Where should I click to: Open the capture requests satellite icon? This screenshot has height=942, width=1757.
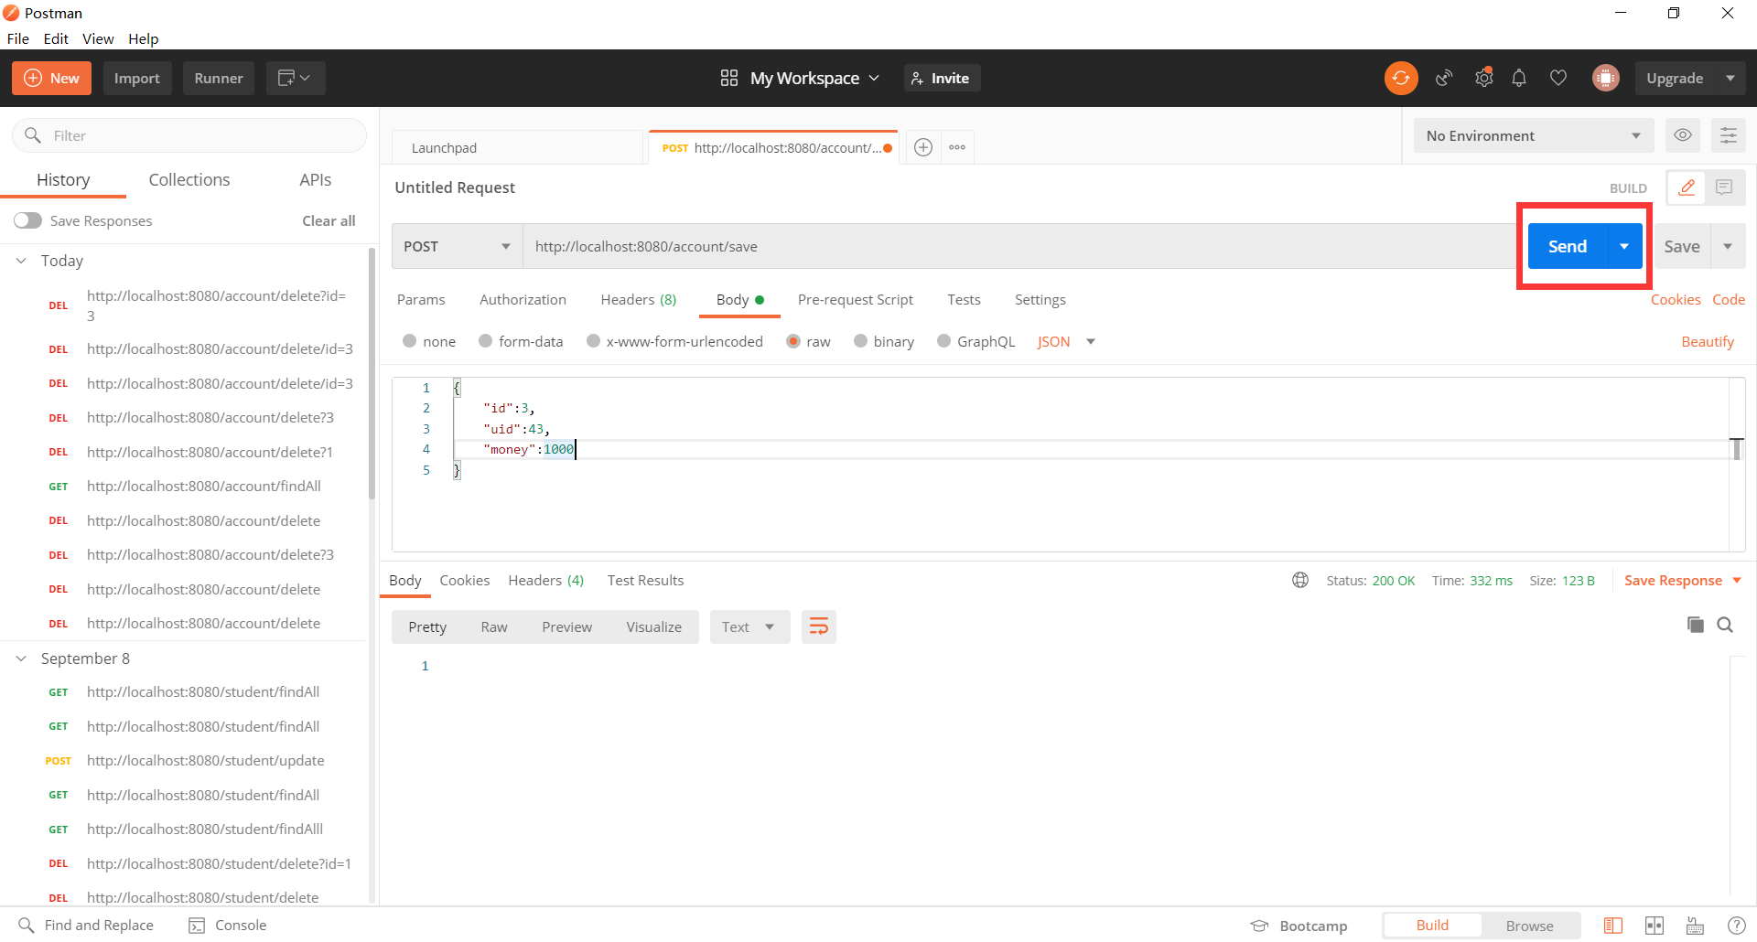[x=1444, y=79]
